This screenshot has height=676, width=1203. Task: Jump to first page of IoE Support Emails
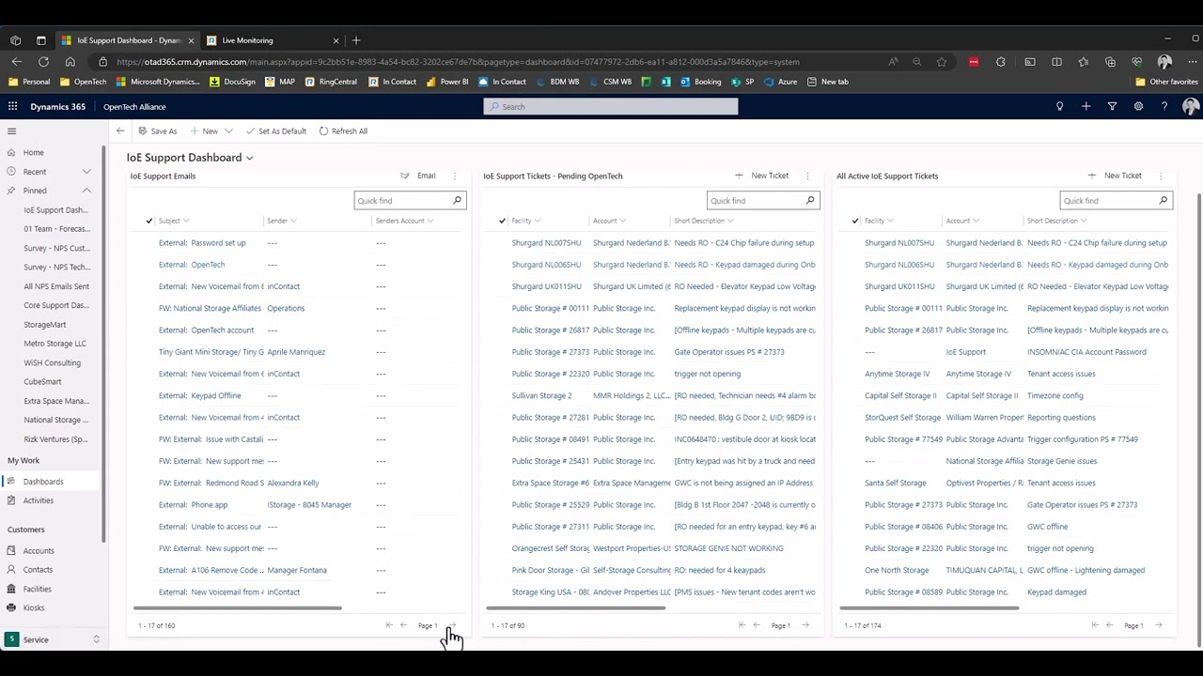tap(388, 625)
